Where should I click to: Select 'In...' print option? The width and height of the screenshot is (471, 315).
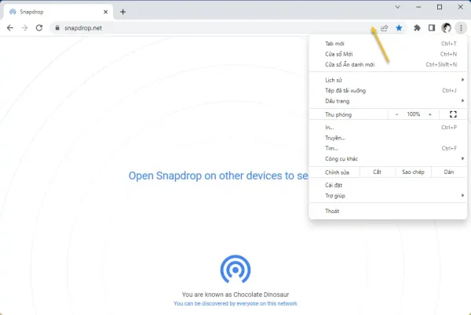point(388,128)
